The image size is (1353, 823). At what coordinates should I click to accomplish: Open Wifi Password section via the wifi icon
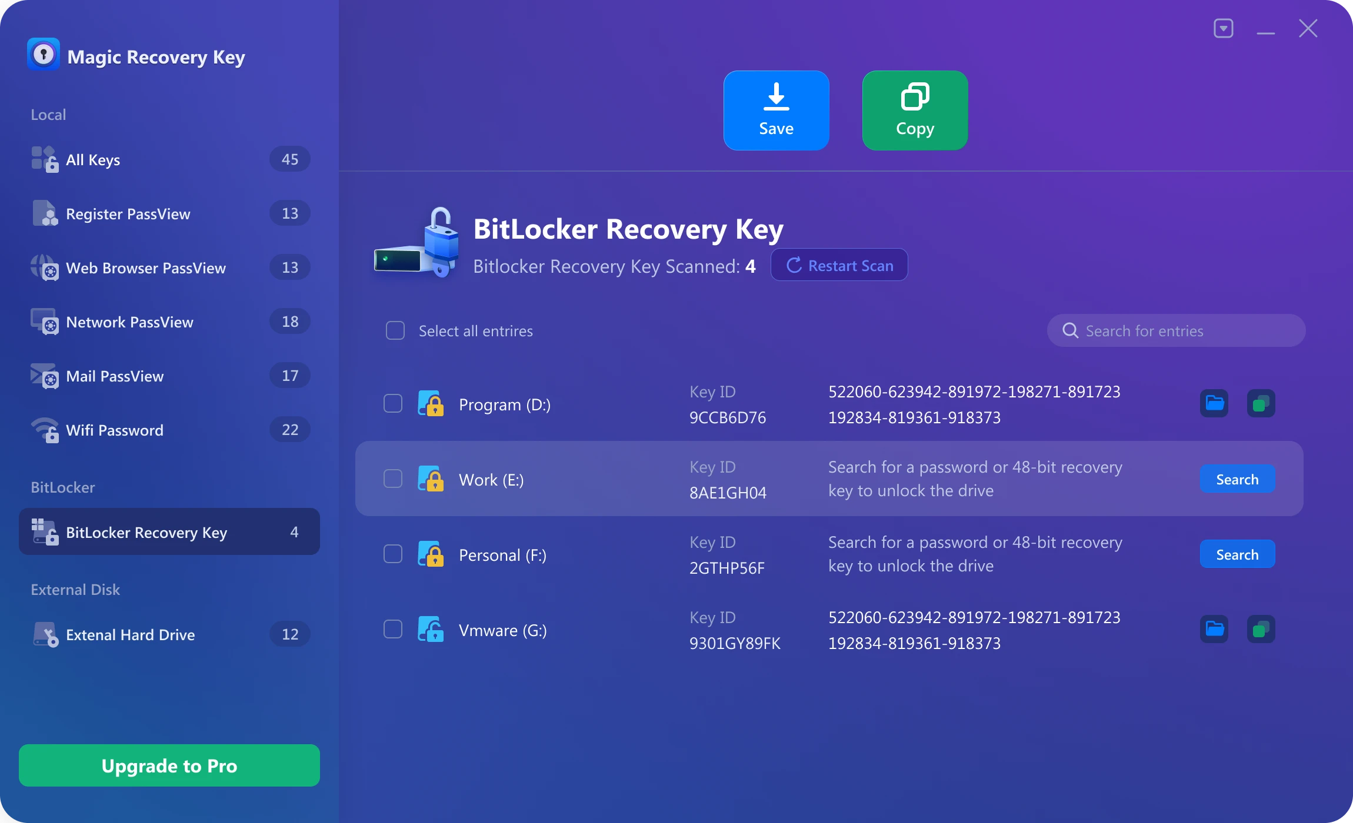point(45,430)
